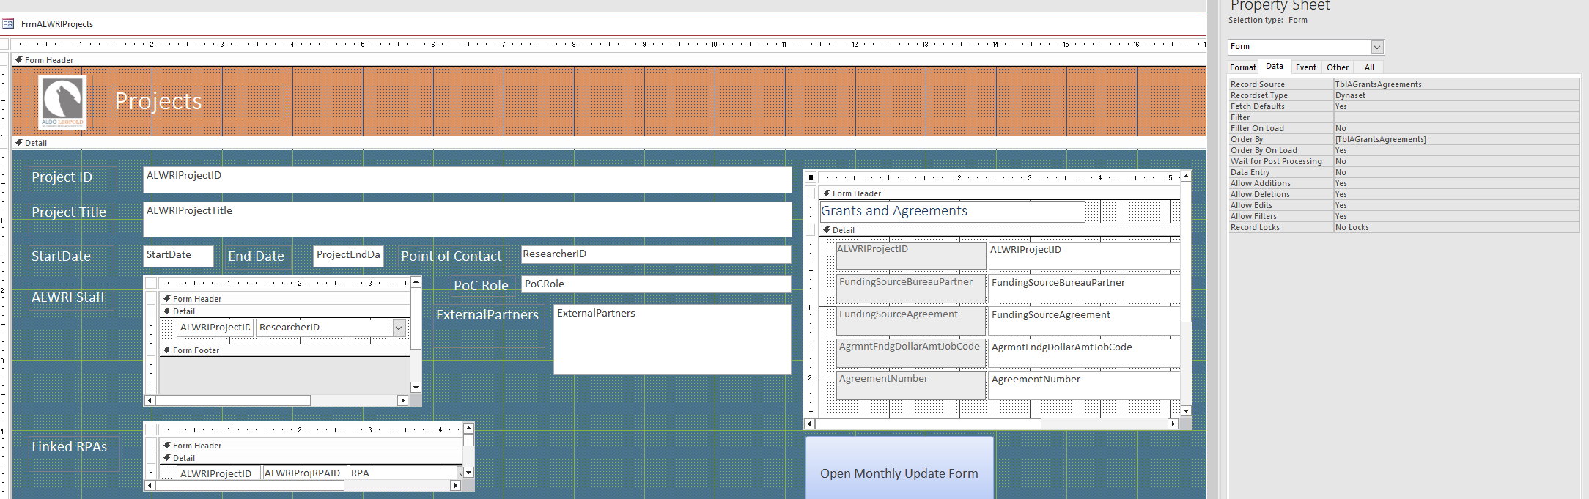The width and height of the screenshot is (1589, 499).
Task: Switch to the Format tab in Property Sheet
Action: tap(1242, 67)
